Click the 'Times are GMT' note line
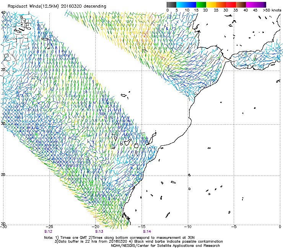This screenshot has width=283, height=248. [x=119, y=238]
